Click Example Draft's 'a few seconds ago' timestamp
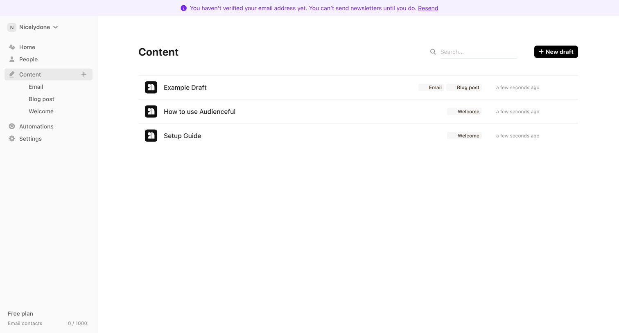Screen dimensions: 619x333 (517, 88)
